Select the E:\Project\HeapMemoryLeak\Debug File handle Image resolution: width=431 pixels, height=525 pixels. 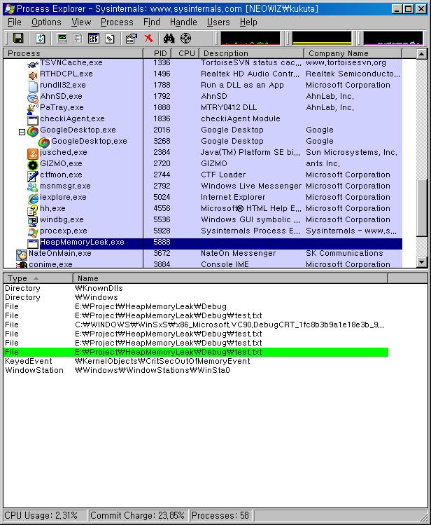(196, 306)
